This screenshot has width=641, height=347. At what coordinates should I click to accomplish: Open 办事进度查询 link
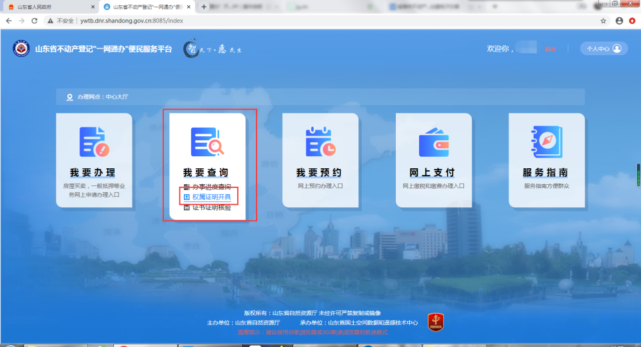click(x=211, y=187)
